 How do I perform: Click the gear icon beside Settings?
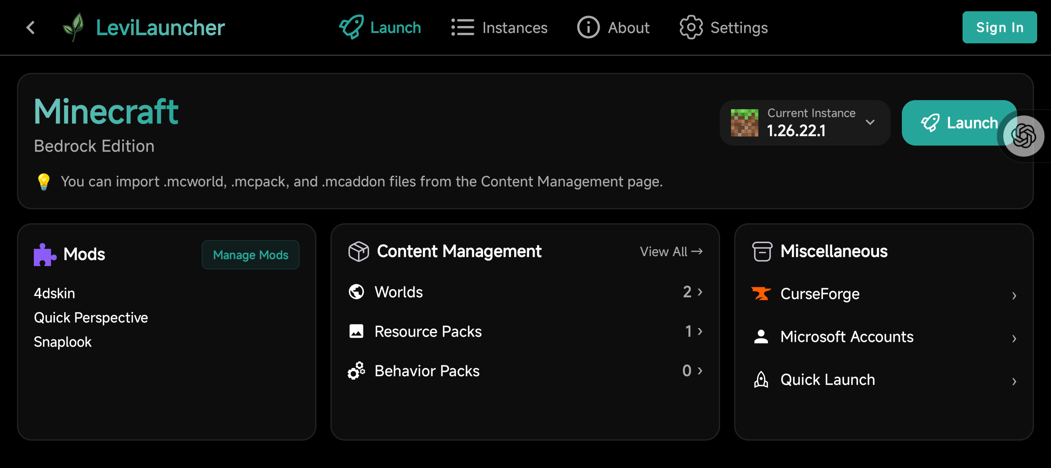click(691, 27)
